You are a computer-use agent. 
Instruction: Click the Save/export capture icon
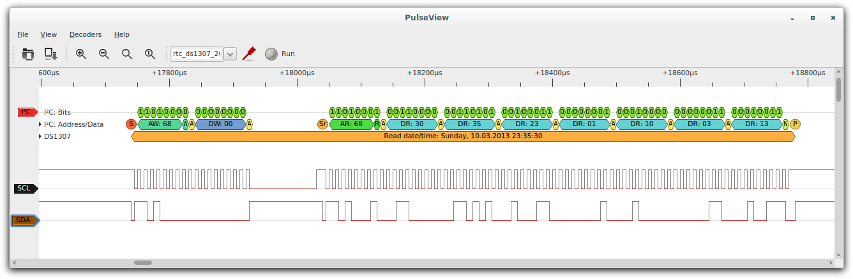[x=50, y=54]
